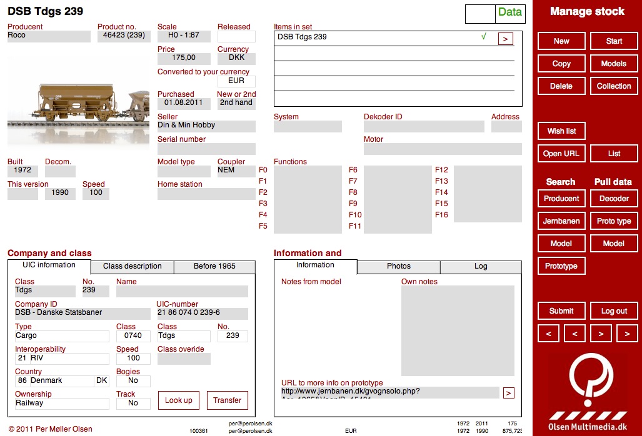642x436 pixels.
Task: Open the Collection view
Action: tap(614, 86)
